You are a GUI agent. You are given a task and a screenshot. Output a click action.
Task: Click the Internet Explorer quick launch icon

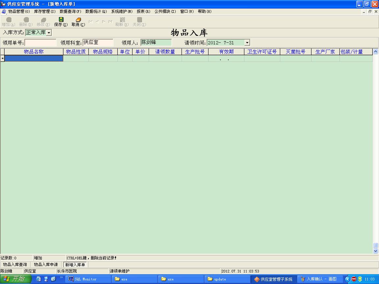[38, 279]
